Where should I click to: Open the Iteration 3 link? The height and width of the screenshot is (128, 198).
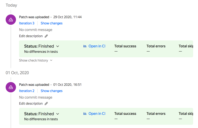tap(27, 23)
